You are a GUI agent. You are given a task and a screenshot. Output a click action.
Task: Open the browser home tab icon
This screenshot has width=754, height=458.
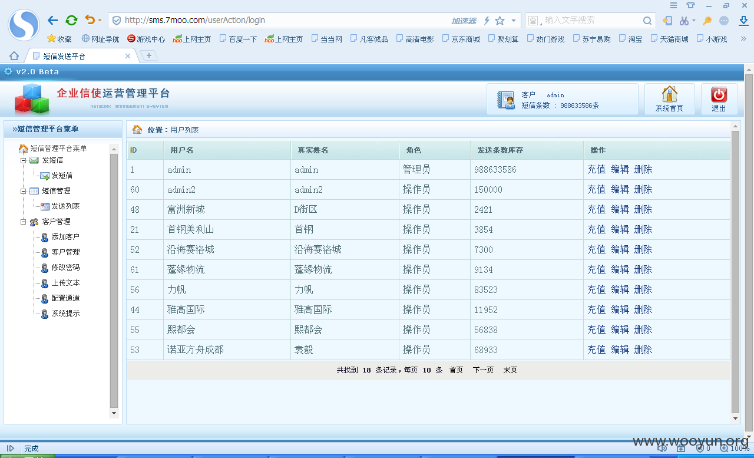[x=14, y=56]
